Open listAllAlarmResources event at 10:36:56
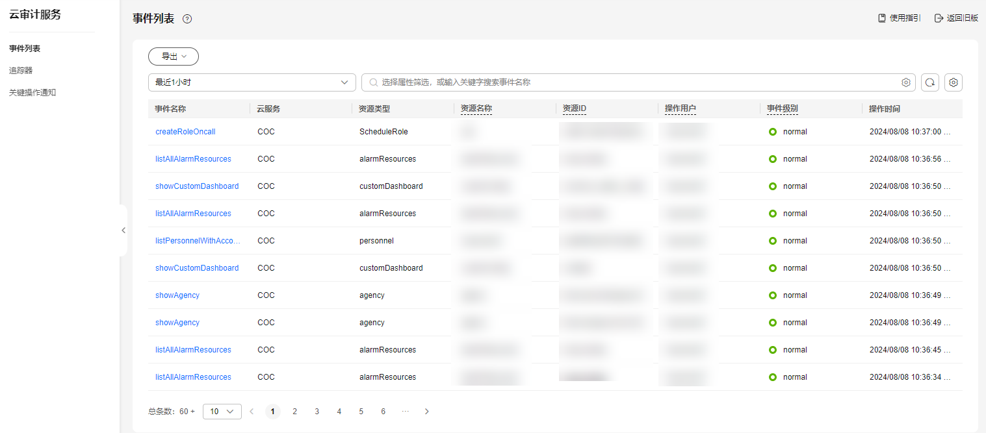 coord(193,159)
